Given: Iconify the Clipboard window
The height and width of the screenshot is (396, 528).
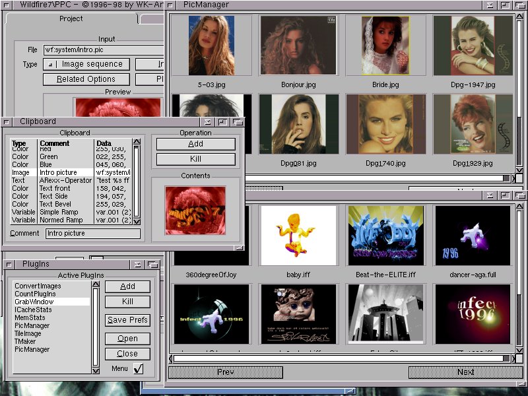Looking at the screenshot, I should [208, 122].
